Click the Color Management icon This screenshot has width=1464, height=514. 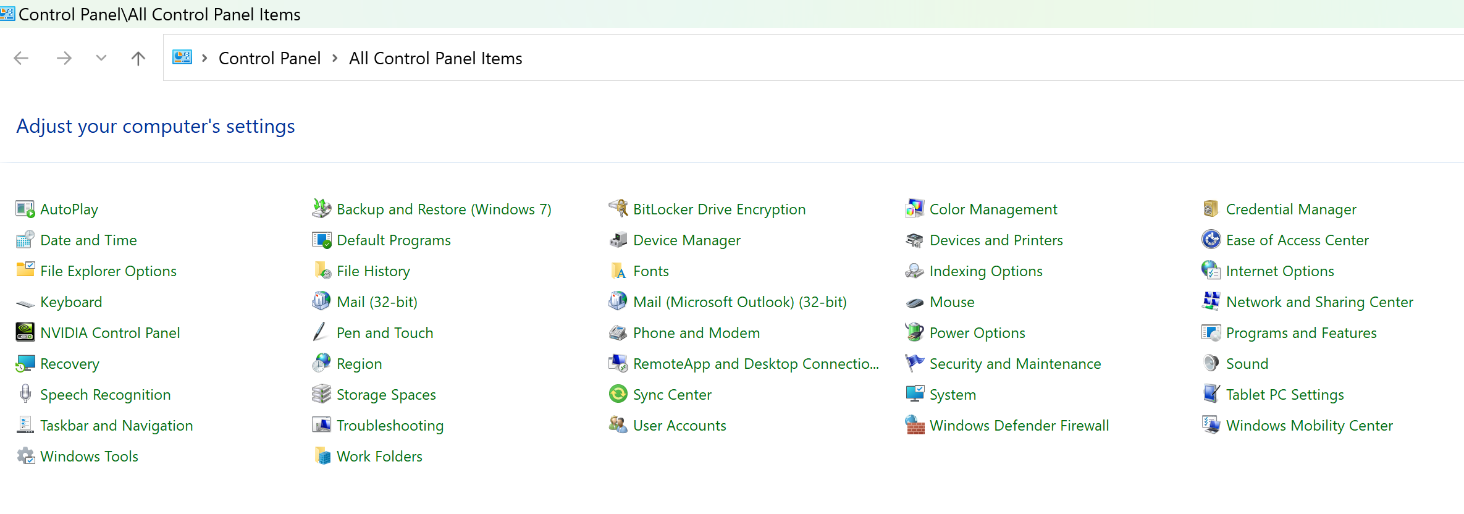coord(915,209)
